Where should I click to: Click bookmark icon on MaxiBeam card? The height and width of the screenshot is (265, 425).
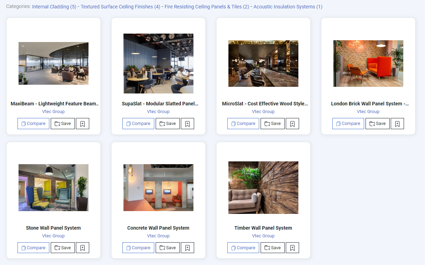coord(83,124)
